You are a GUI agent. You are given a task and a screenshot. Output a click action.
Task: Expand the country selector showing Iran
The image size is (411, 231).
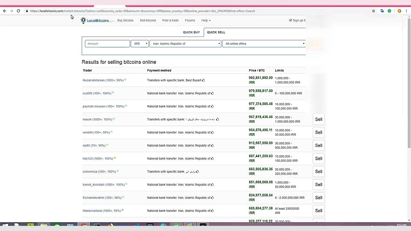185,44
